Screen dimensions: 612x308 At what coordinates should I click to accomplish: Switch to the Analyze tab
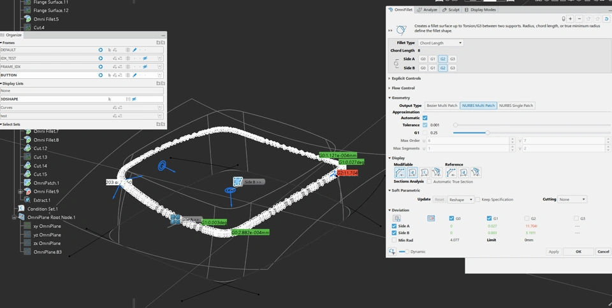point(427,10)
